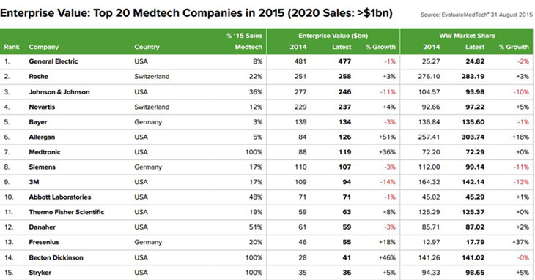Select the Medtronic row name

(x=45, y=152)
